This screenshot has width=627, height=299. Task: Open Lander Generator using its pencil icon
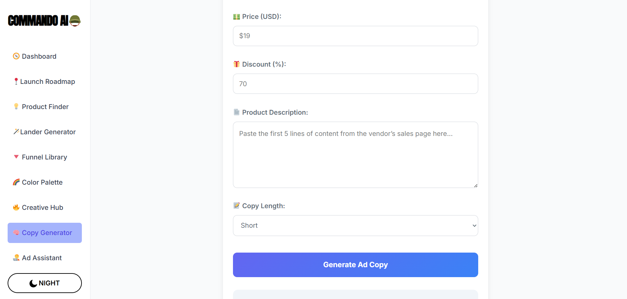16,132
